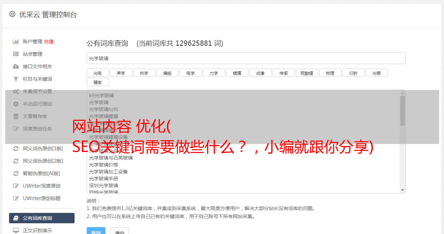444x234 pixels.
Task: Click the results list scrollbar thumb
Action: click(x=402, y=111)
